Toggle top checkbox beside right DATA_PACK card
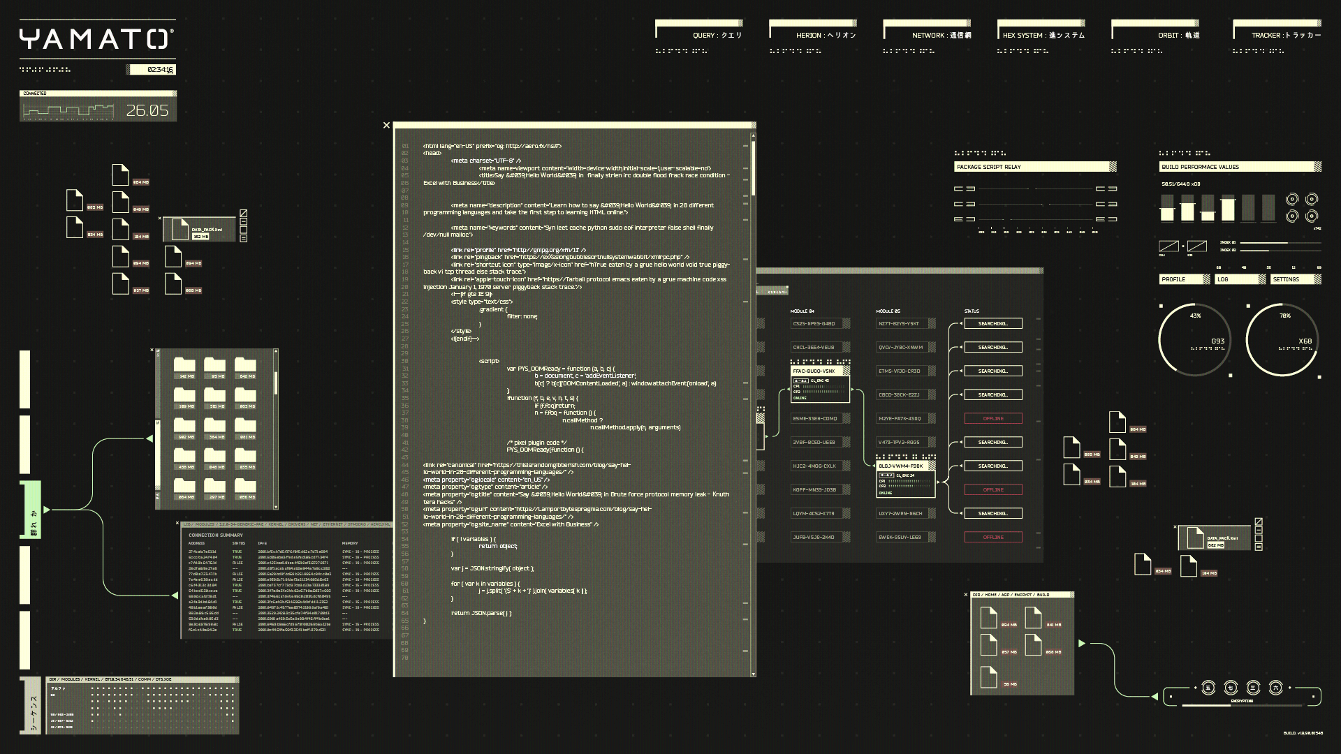 (1259, 522)
